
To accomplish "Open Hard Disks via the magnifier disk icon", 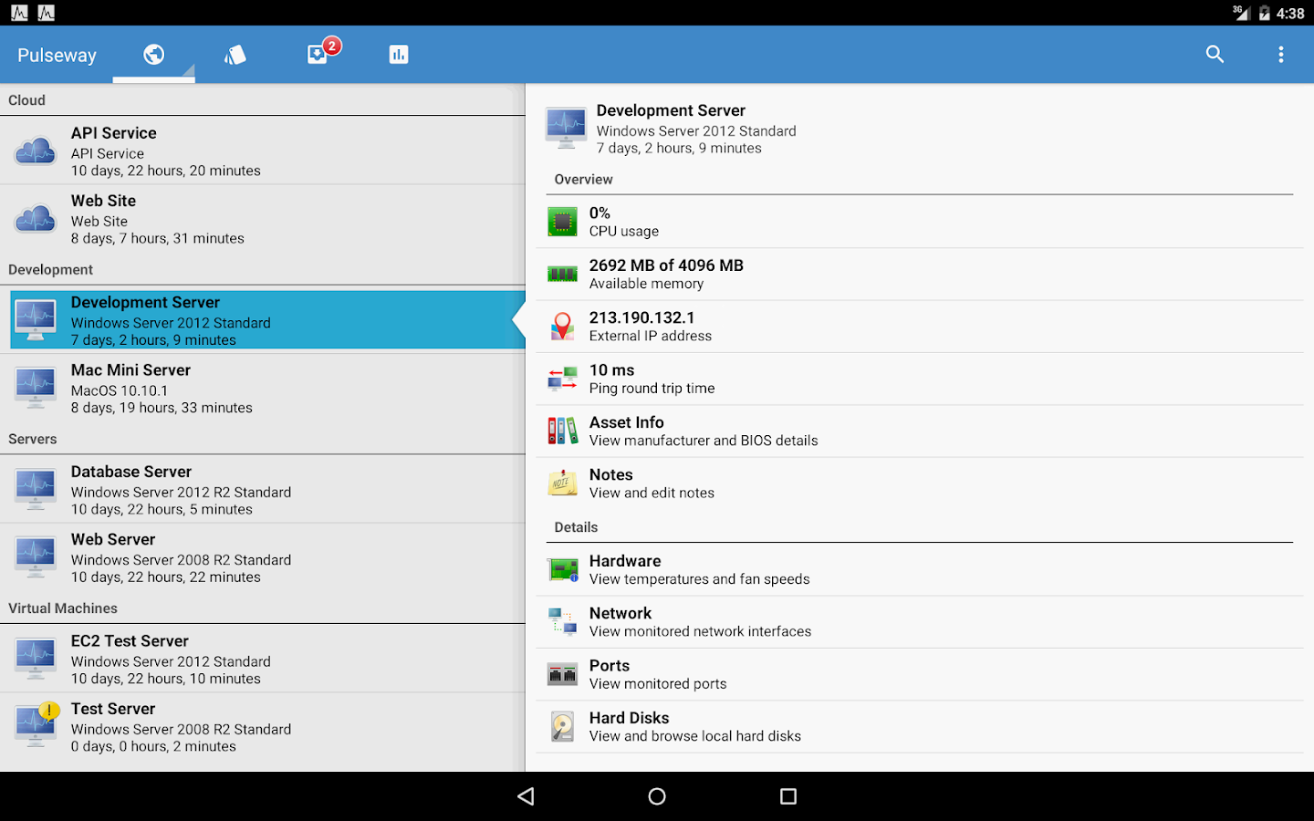I will pyautogui.click(x=563, y=726).
